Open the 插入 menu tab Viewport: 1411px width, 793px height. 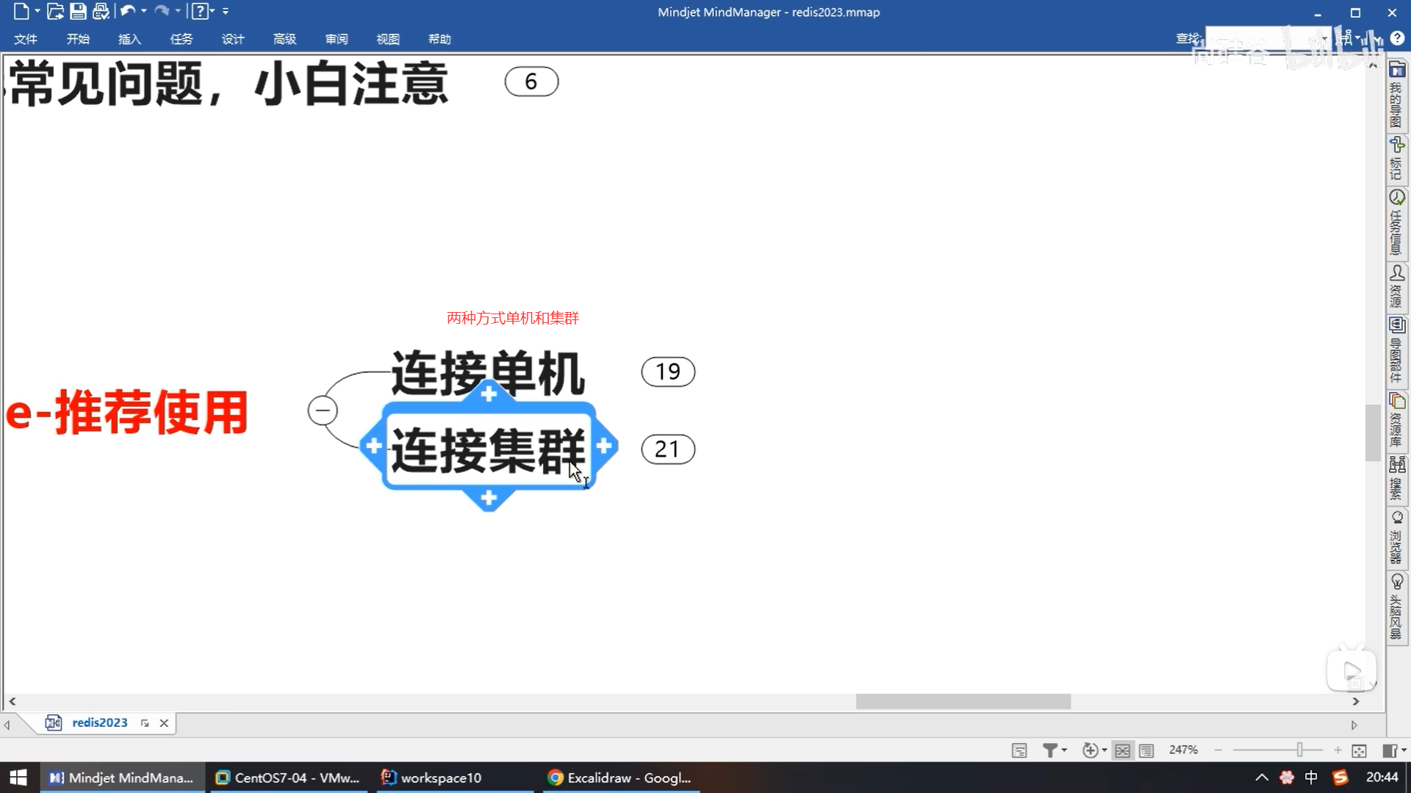(129, 39)
